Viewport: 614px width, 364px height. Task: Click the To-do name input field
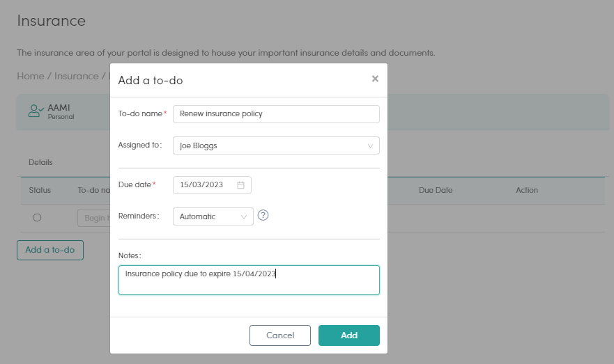[x=276, y=114]
